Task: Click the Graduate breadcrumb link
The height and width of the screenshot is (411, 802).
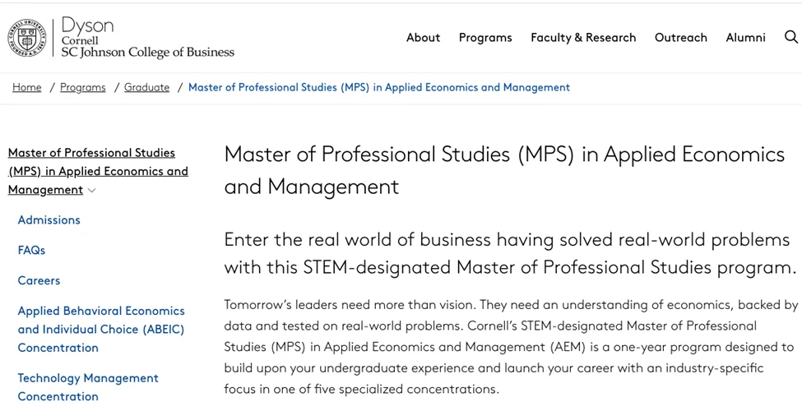Action: (146, 87)
